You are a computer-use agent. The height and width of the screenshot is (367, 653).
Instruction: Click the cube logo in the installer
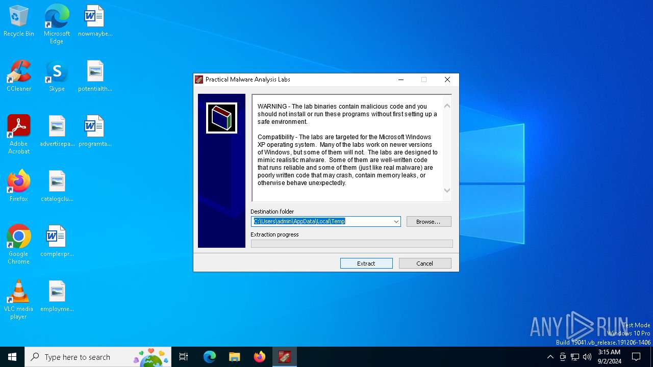coord(221,118)
